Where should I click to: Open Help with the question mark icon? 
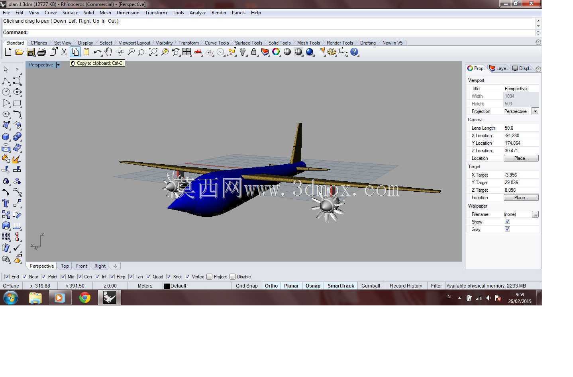[x=354, y=52]
